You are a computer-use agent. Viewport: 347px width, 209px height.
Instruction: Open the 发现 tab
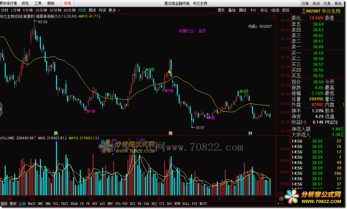[x=67, y=3]
